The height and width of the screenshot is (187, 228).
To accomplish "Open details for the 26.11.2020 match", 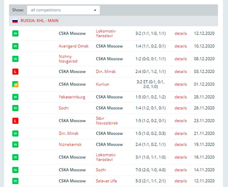I will (x=181, y=108).
